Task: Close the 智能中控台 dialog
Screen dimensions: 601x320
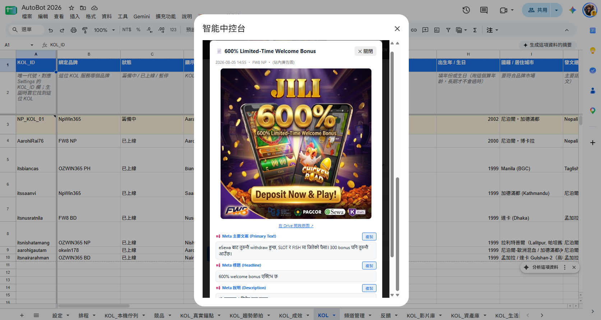Action: coord(397,29)
